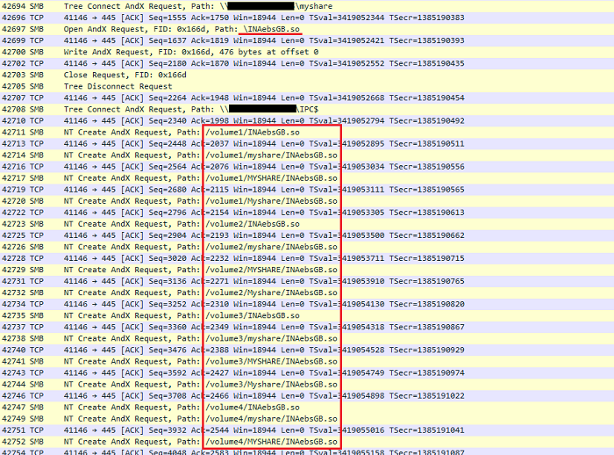This screenshot has width=614, height=455.
Task: Select packet 42703 Close Request row
Action: click(x=307, y=75)
